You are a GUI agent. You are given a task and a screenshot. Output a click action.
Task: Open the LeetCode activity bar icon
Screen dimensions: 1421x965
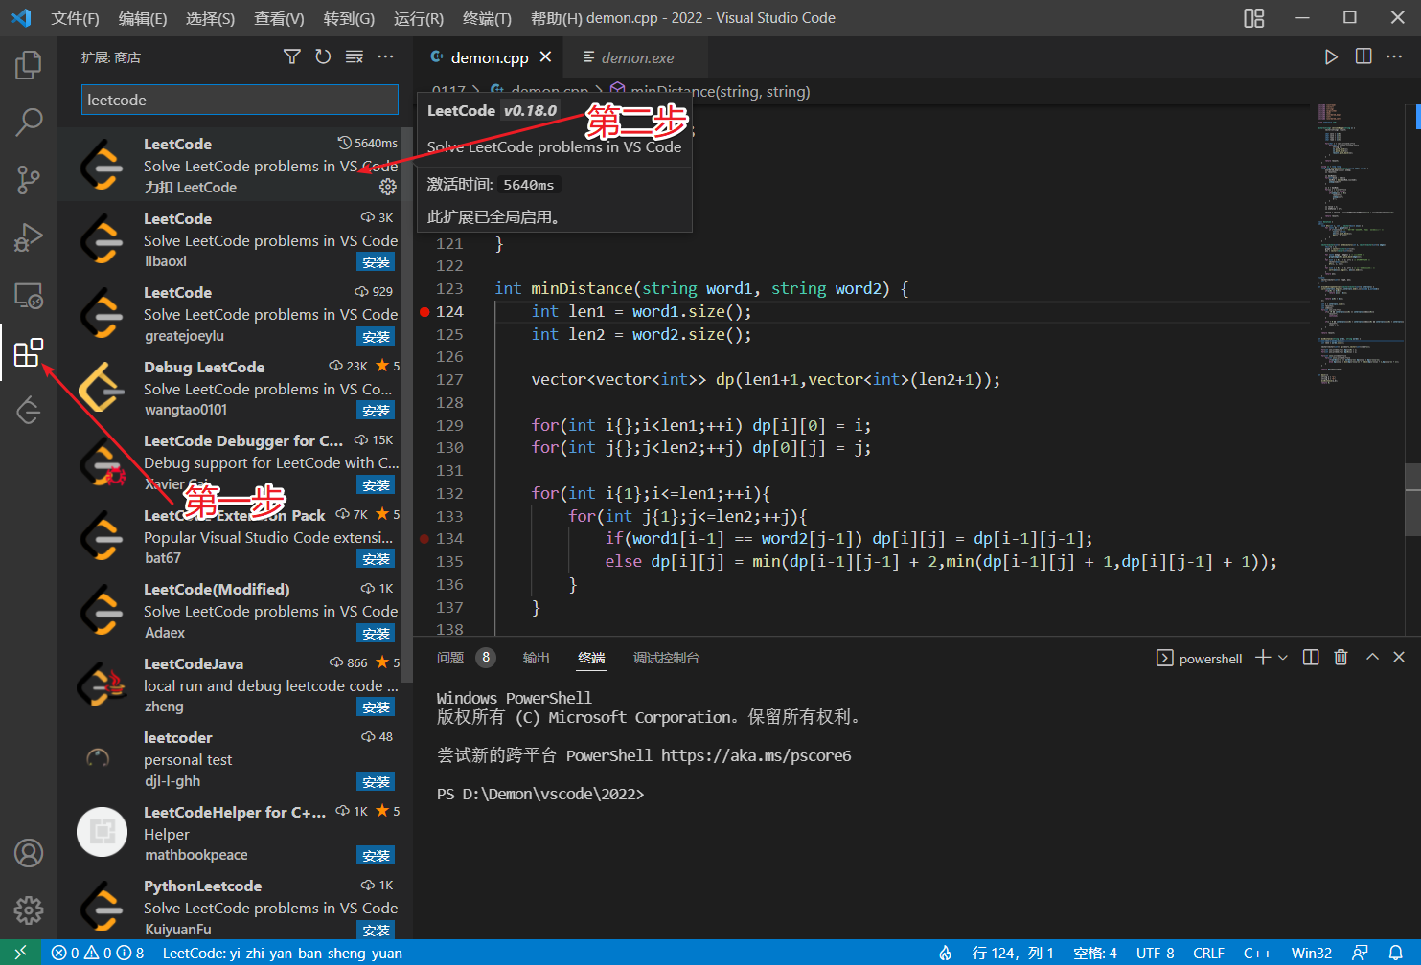point(29,411)
